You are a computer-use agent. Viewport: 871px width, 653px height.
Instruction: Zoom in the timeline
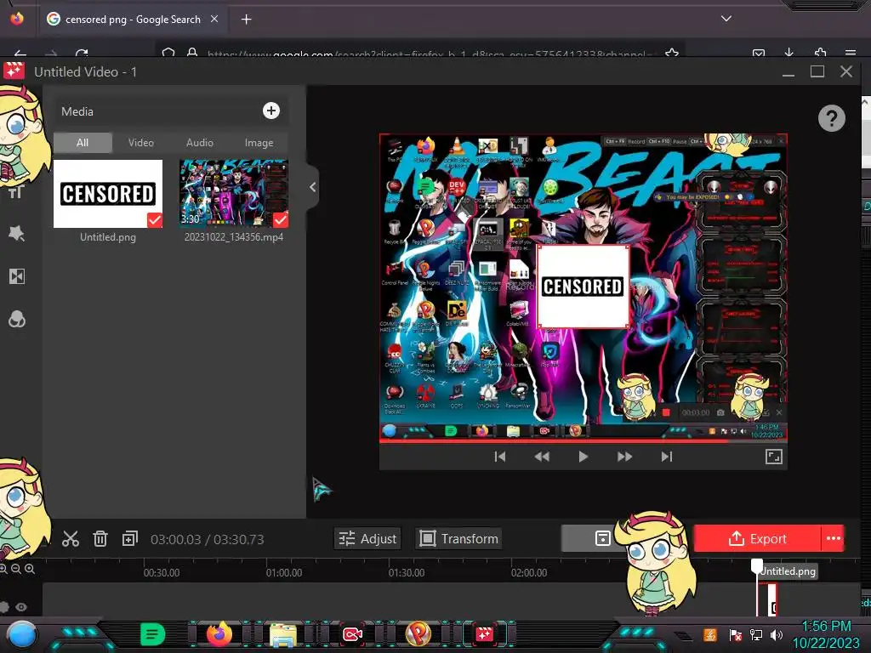click(30, 569)
